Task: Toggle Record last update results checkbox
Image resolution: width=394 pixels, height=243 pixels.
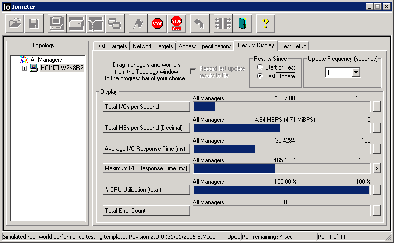Action: [193, 72]
